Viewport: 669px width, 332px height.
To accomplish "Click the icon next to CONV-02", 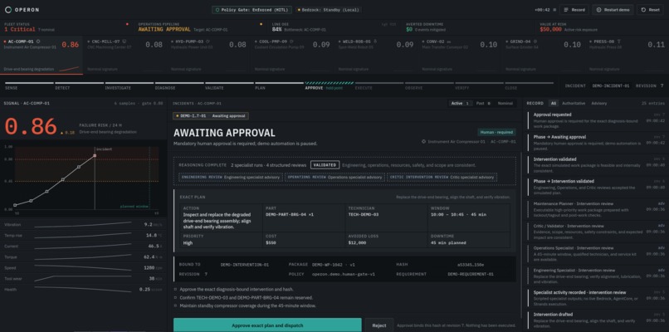I will pyautogui.click(x=449, y=41).
